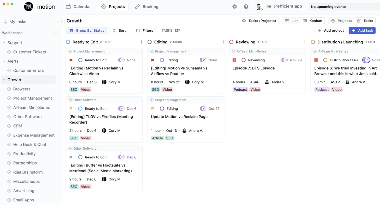Screen dimensions: 380x205
Task: Switch to the Projects tab in top navigation
Action: tap(113, 7)
